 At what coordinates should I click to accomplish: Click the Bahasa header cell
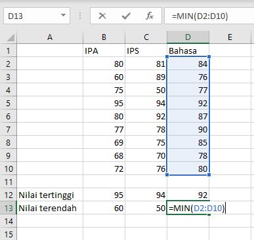click(x=188, y=50)
